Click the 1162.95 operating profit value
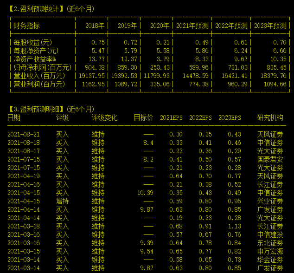Screen dimensions: 294x273 pyautogui.click(x=93, y=84)
